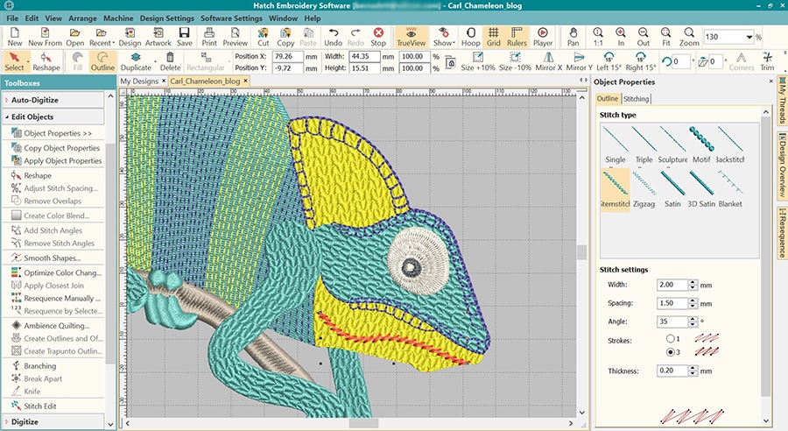Click Copy Object Properties
788x431 pixels.
click(x=61, y=148)
